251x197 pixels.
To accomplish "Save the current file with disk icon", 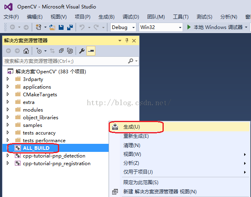I will point(61,27).
